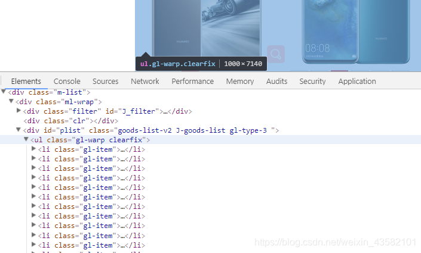Screen dimensions: 421x253
Task: Open the Security tab
Action: coord(312,81)
